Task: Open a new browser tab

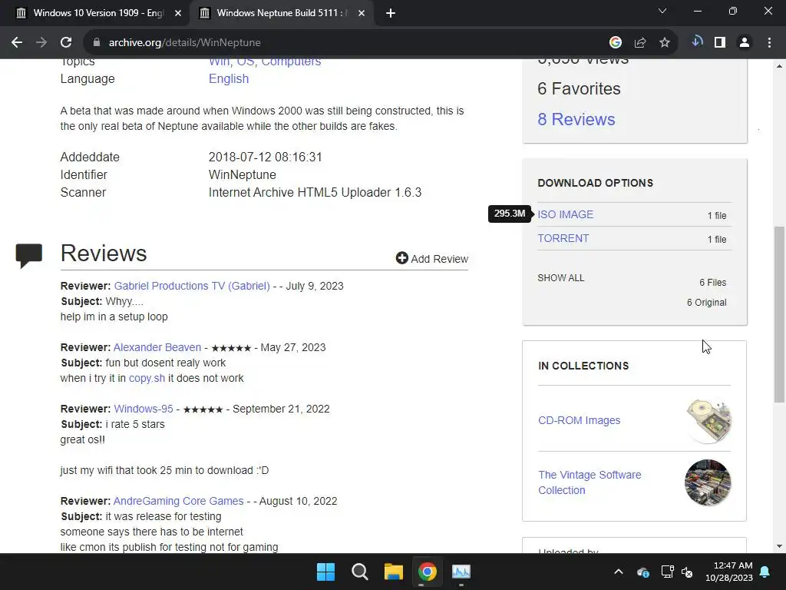Action: point(391,14)
